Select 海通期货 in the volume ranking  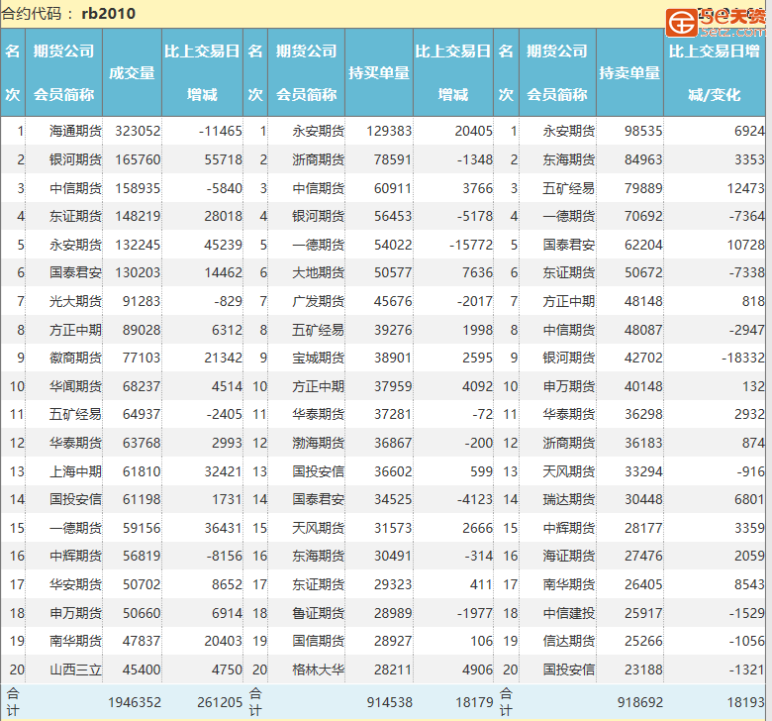pos(75,131)
